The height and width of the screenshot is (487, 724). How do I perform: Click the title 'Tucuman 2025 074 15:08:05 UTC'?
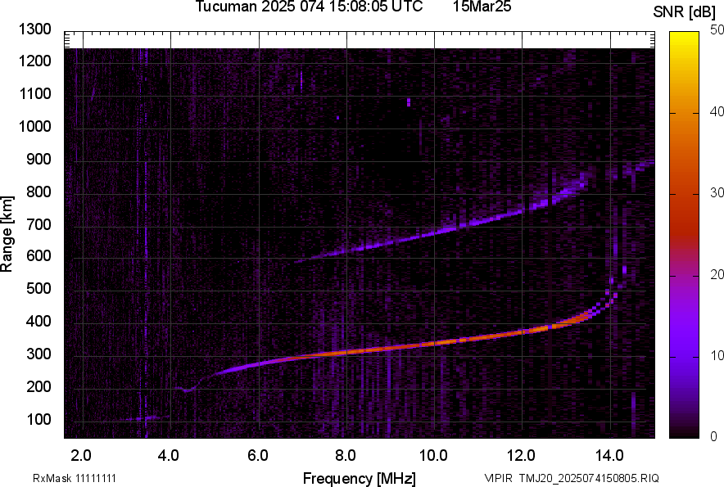pyautogui.click(x=309, y=7)
